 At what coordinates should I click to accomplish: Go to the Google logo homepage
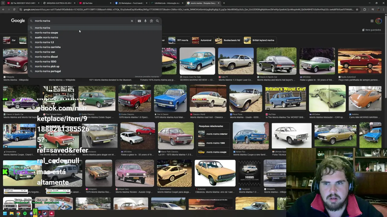18,21
